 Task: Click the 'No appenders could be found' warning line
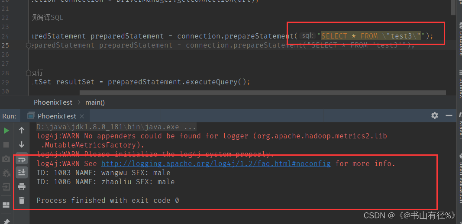coord(212,136)
